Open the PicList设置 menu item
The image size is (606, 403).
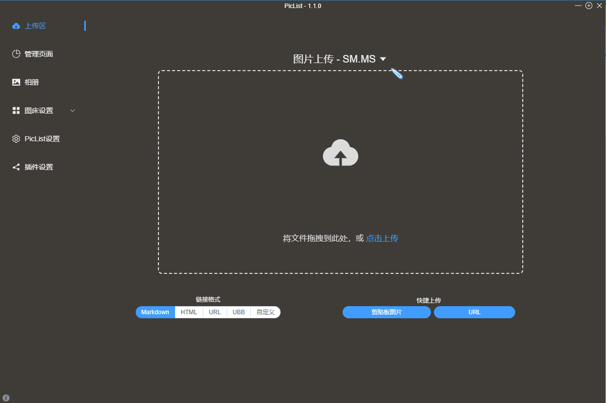42,139
